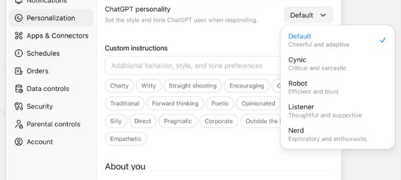Screen dimensions: 401x180
Task: Click the Schedules clock icon
Action: point(19,53)
